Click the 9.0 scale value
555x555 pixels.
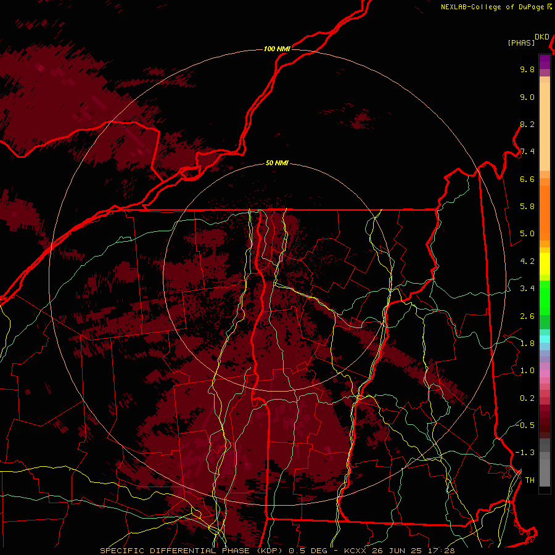[x=527, y=97]
